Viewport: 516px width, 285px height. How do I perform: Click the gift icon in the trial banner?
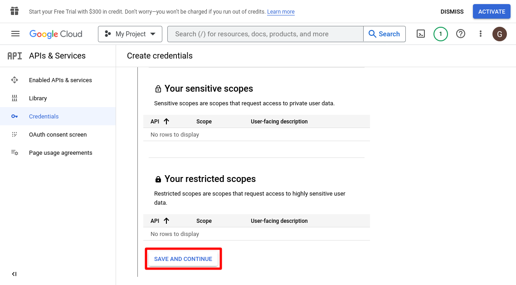(15, 11)
